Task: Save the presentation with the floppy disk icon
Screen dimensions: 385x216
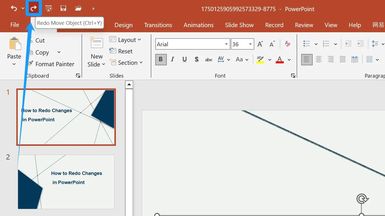Action: click(x=63, y=8)
